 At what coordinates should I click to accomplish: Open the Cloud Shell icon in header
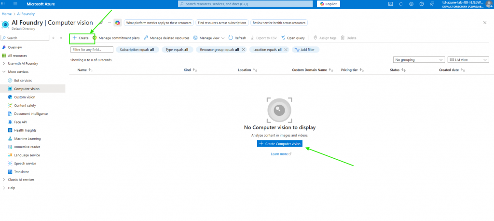pos(391,4)
